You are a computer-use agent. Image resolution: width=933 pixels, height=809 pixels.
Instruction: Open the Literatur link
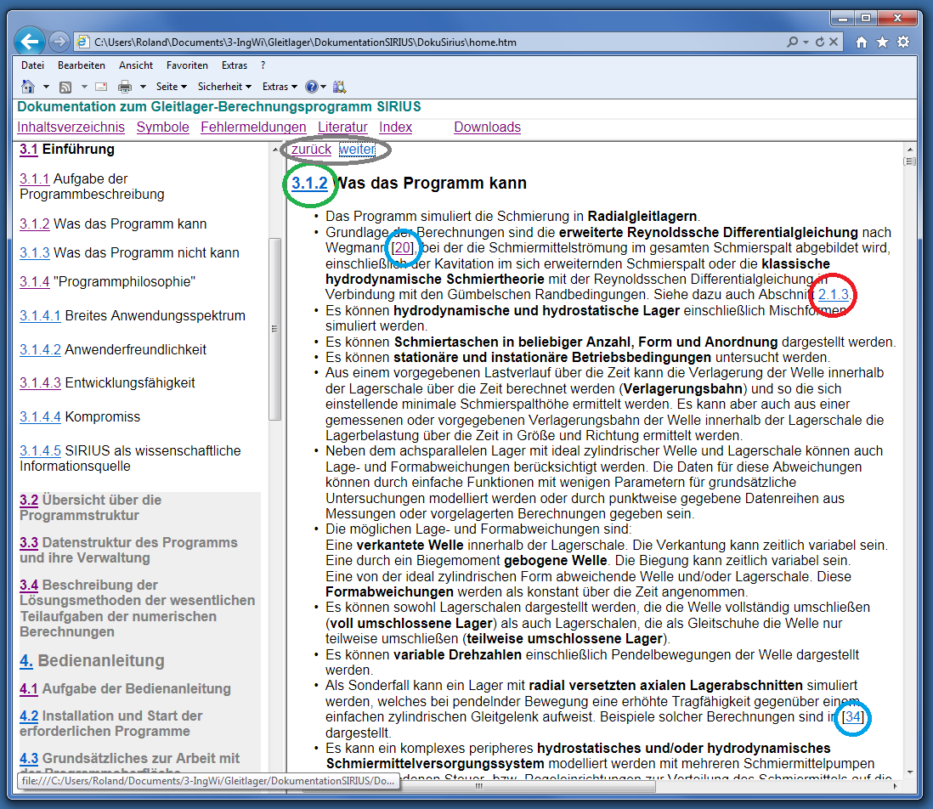pyautogui.click(x=342, y=127)
